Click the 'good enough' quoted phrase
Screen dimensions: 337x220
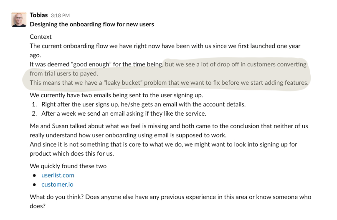pyautogui.click(x=91, y=64)
